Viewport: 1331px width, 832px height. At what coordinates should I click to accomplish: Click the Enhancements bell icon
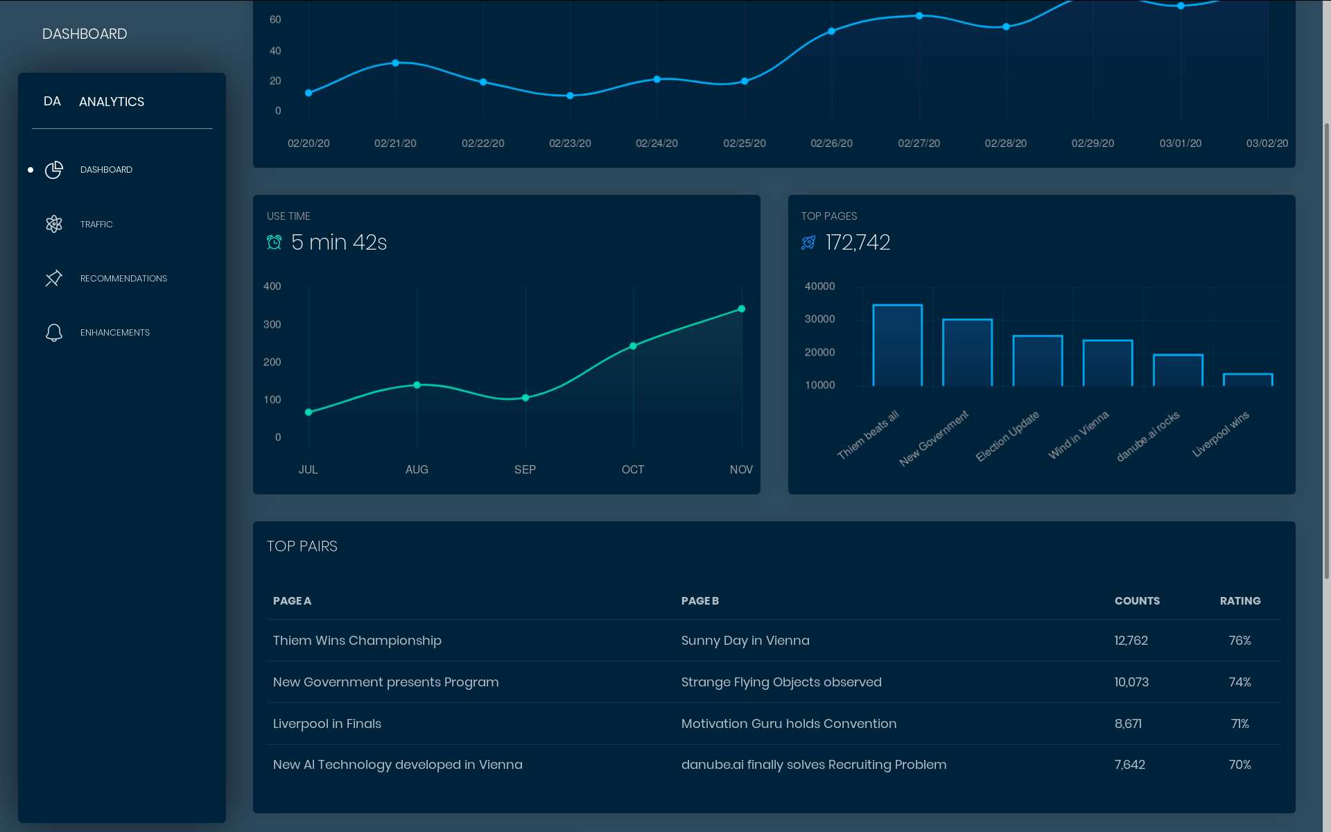click(54, 333)
